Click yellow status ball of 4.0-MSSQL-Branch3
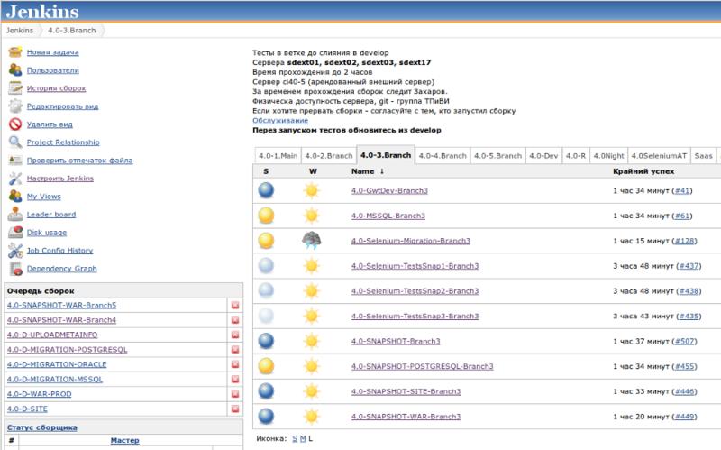721x450 pixels. tap(266, 216)
